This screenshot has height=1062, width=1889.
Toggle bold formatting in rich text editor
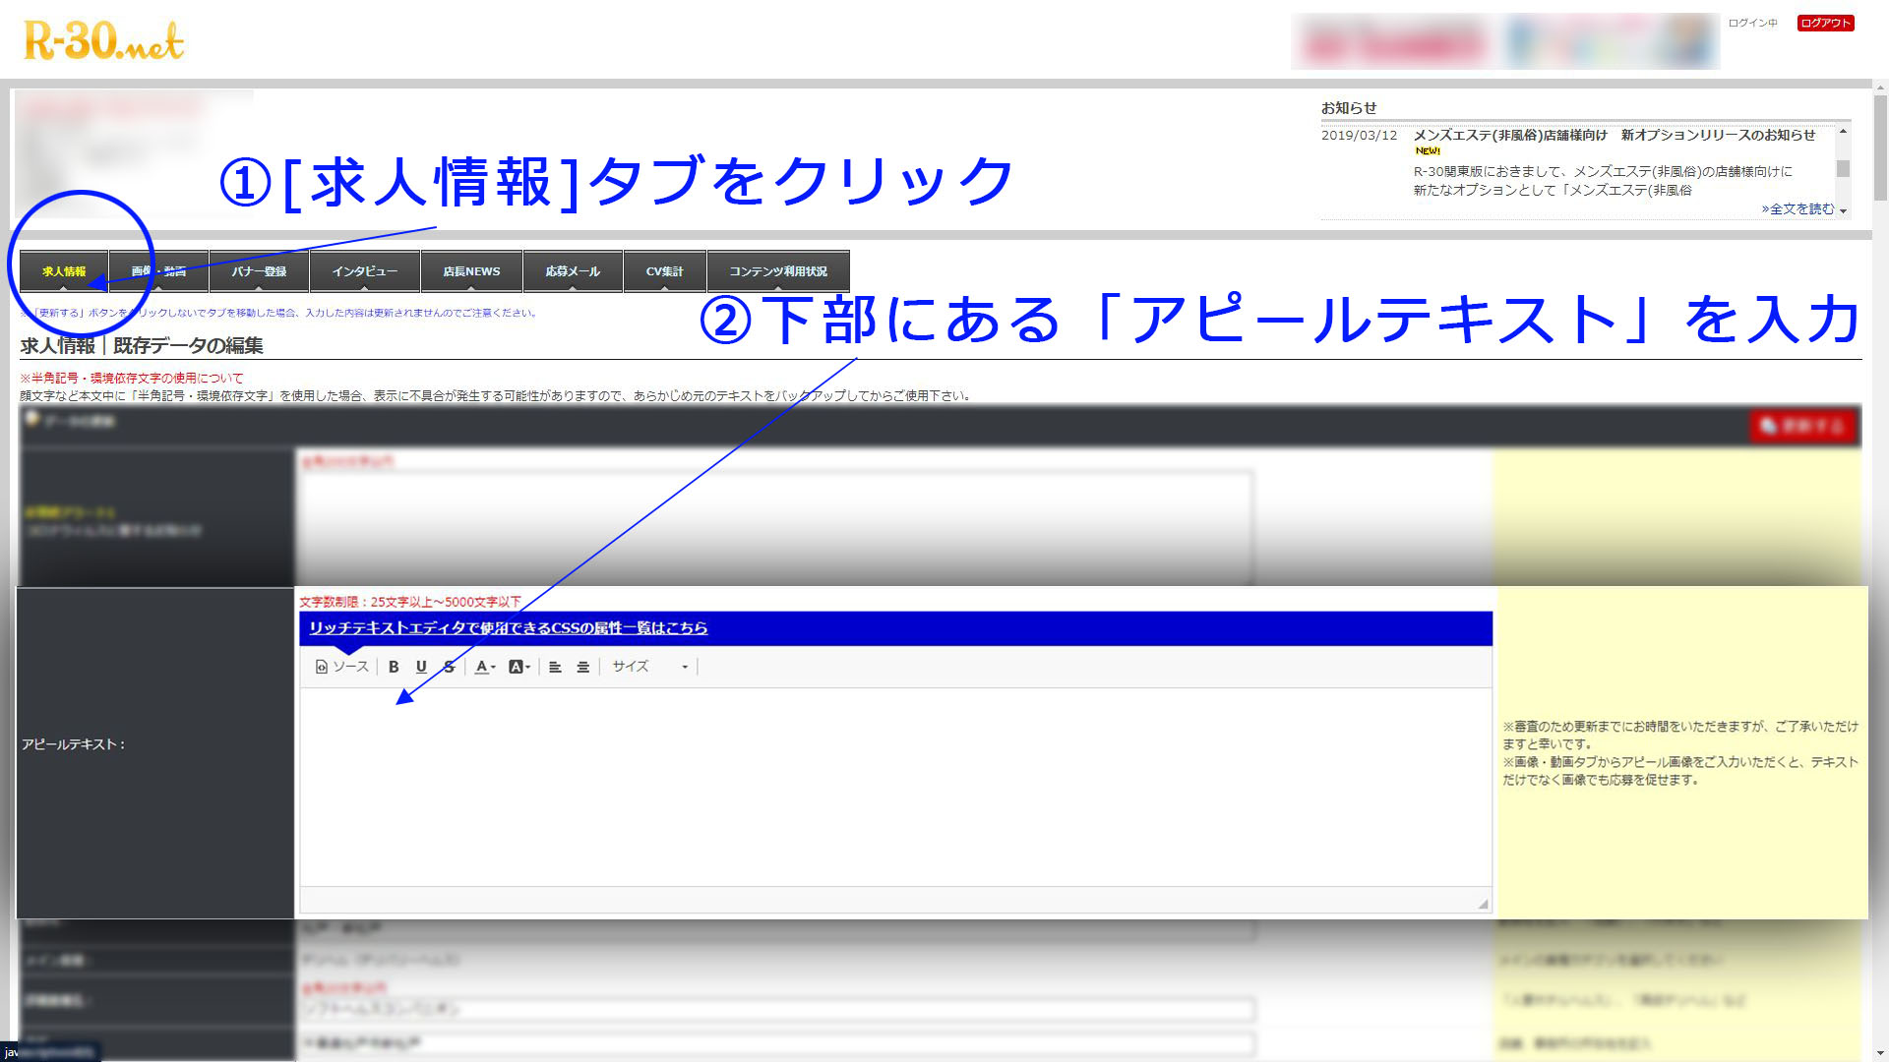coord(394,667)
